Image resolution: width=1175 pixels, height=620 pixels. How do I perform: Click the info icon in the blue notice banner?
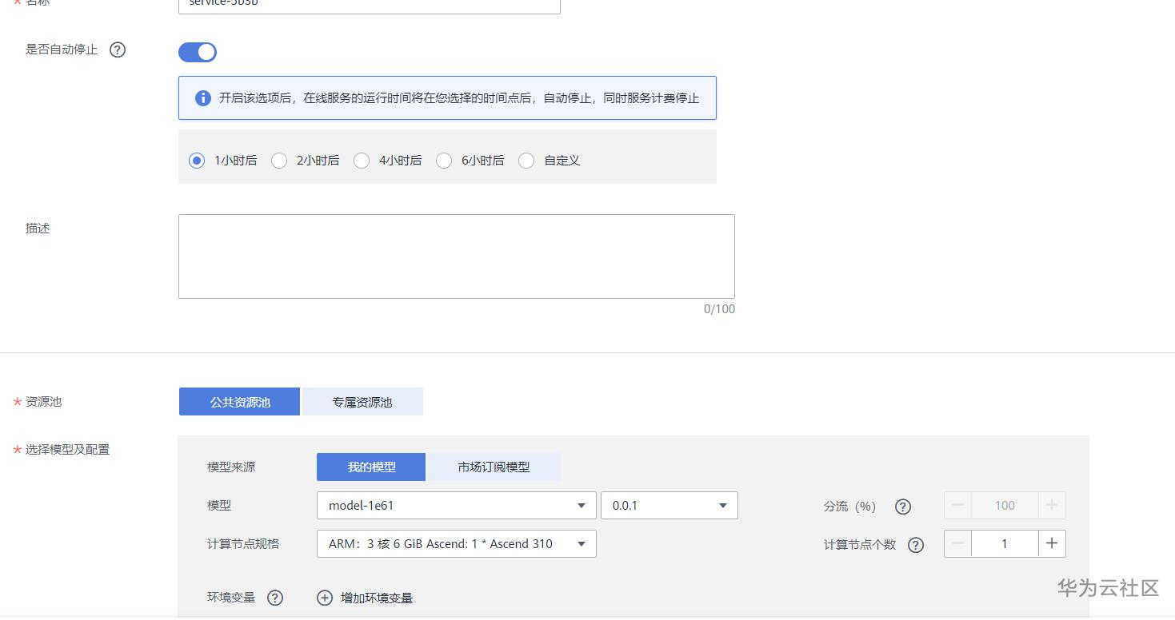(x=204, y=97)
